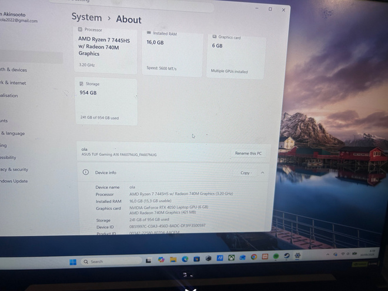
Task: Click Rename this PC button
Action: coord(248,153)
